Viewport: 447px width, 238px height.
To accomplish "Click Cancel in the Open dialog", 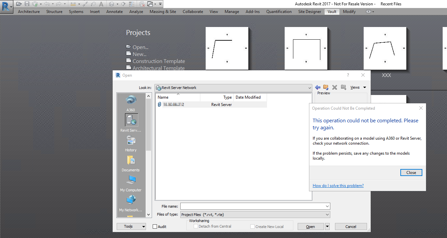I will [351, 226].
